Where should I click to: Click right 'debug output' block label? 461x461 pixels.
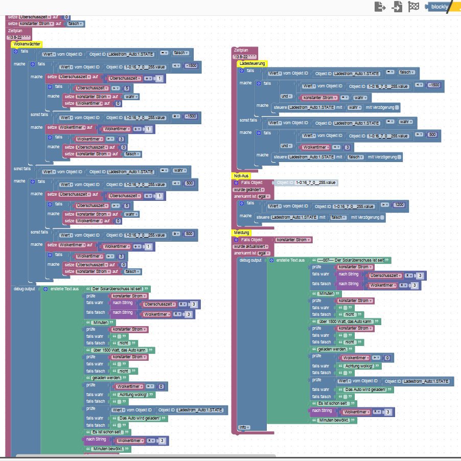250,260
